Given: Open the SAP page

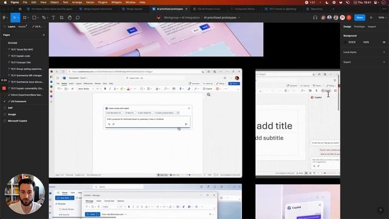Looking at the screenshot, I should point(10,108).
